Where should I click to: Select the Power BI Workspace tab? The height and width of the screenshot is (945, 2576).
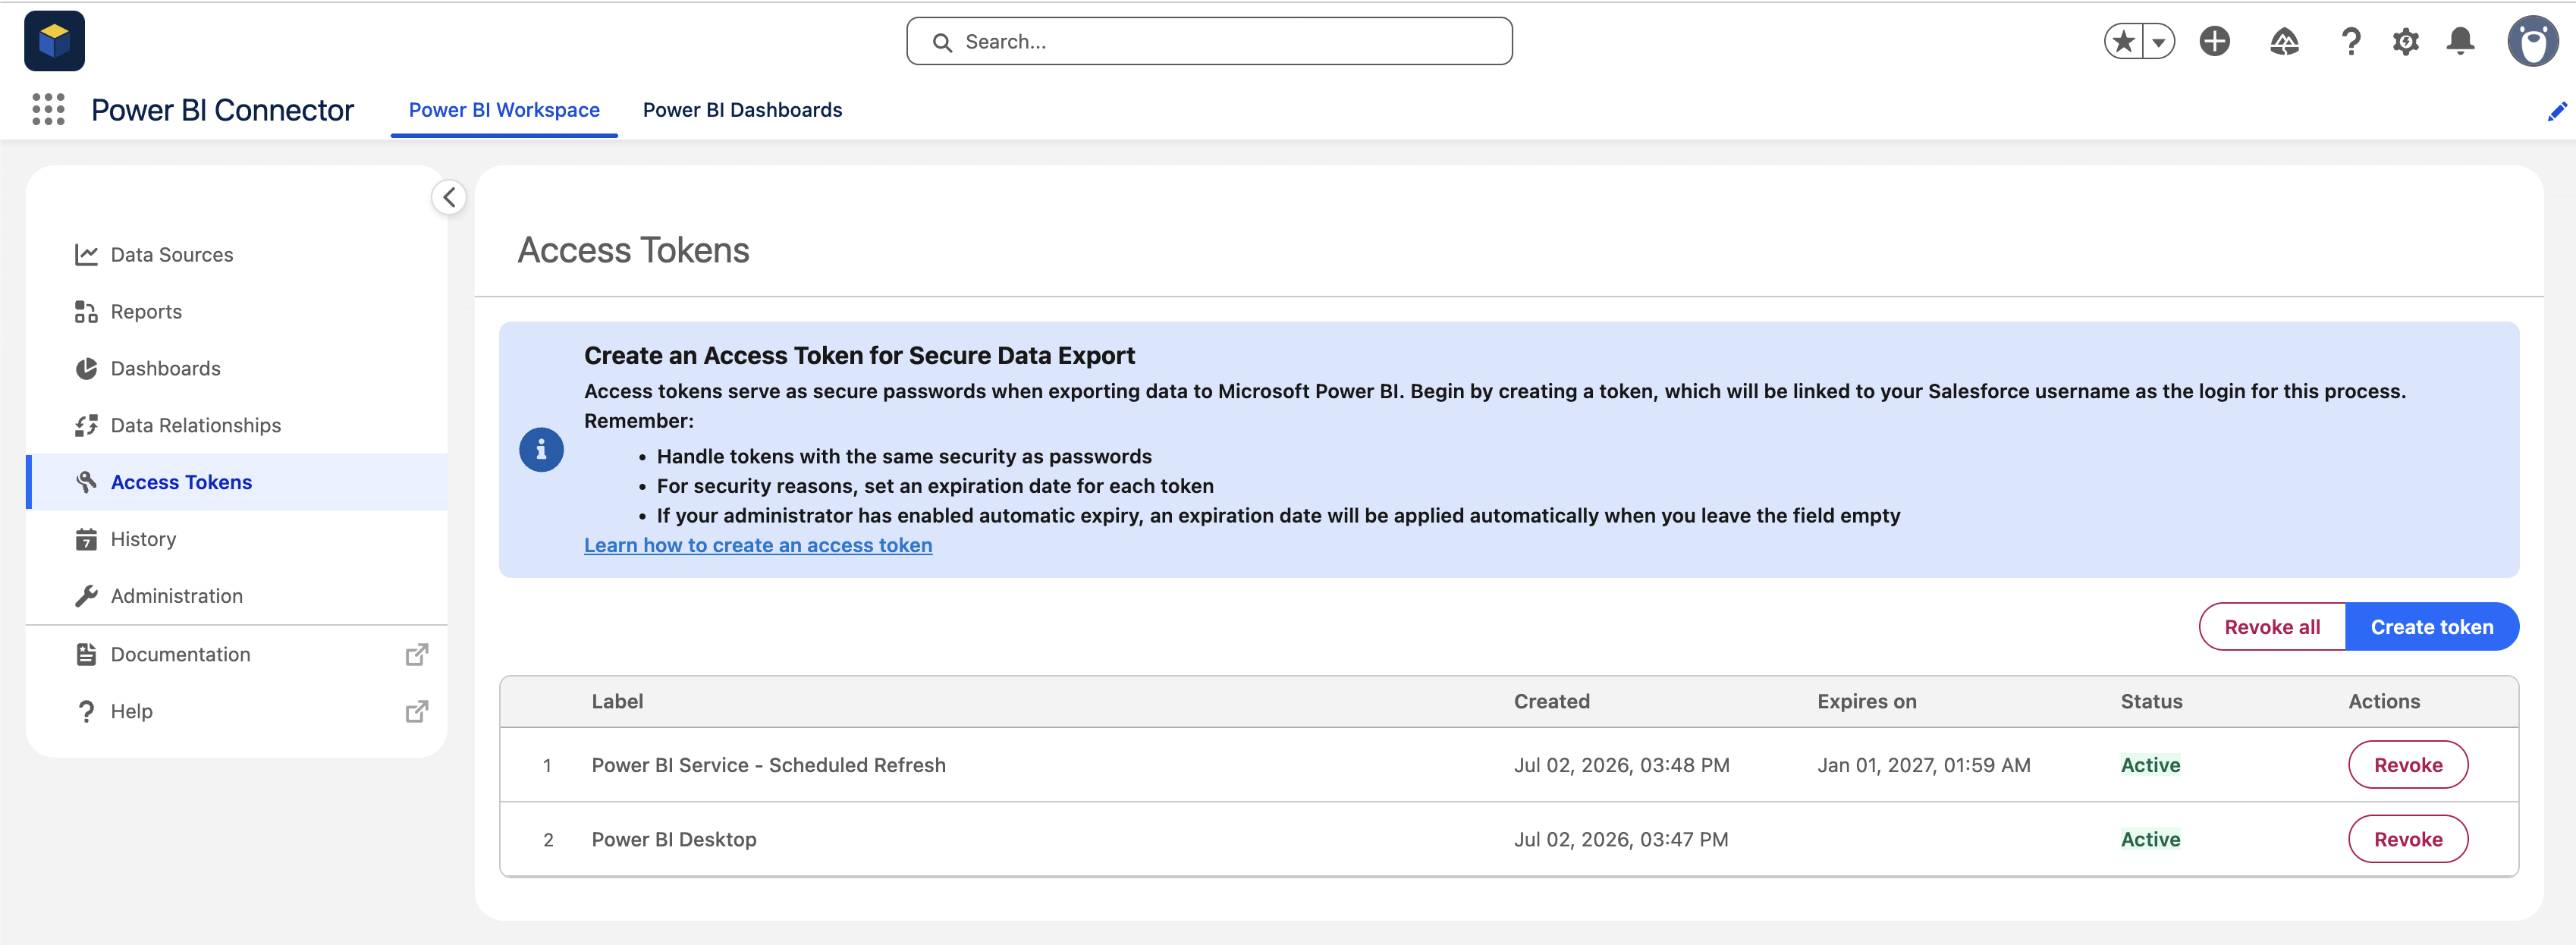pos(504,110)
